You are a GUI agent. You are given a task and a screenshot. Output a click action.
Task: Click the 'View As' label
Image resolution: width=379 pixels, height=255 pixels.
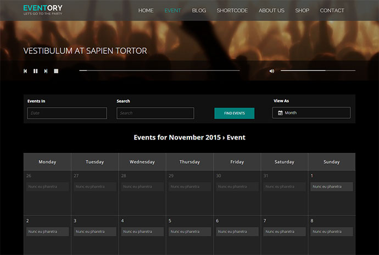[281, 101]
